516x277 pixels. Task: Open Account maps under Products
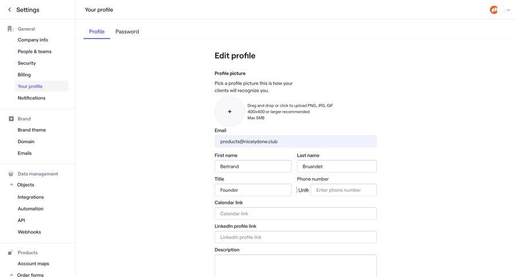(x=33, y=263)
